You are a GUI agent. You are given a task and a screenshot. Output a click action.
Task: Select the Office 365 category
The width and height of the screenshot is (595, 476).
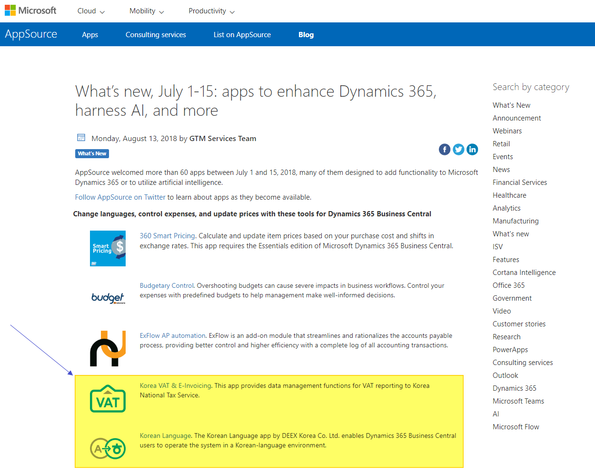pyautogui.click(x=508, y=285)
